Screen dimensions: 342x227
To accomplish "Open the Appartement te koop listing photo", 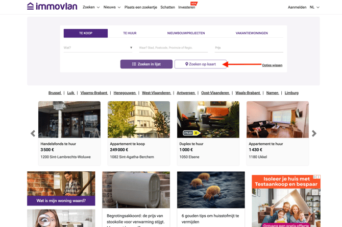I will [x=139, y=120].
